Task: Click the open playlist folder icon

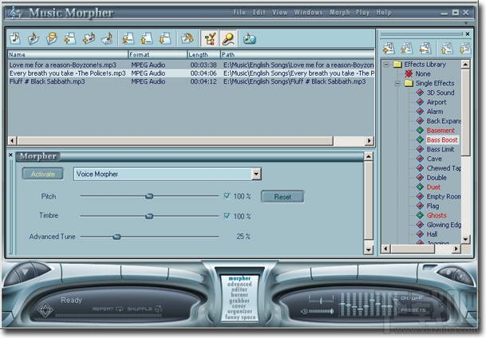Action: pyautogui.click(x=34, y=38)
